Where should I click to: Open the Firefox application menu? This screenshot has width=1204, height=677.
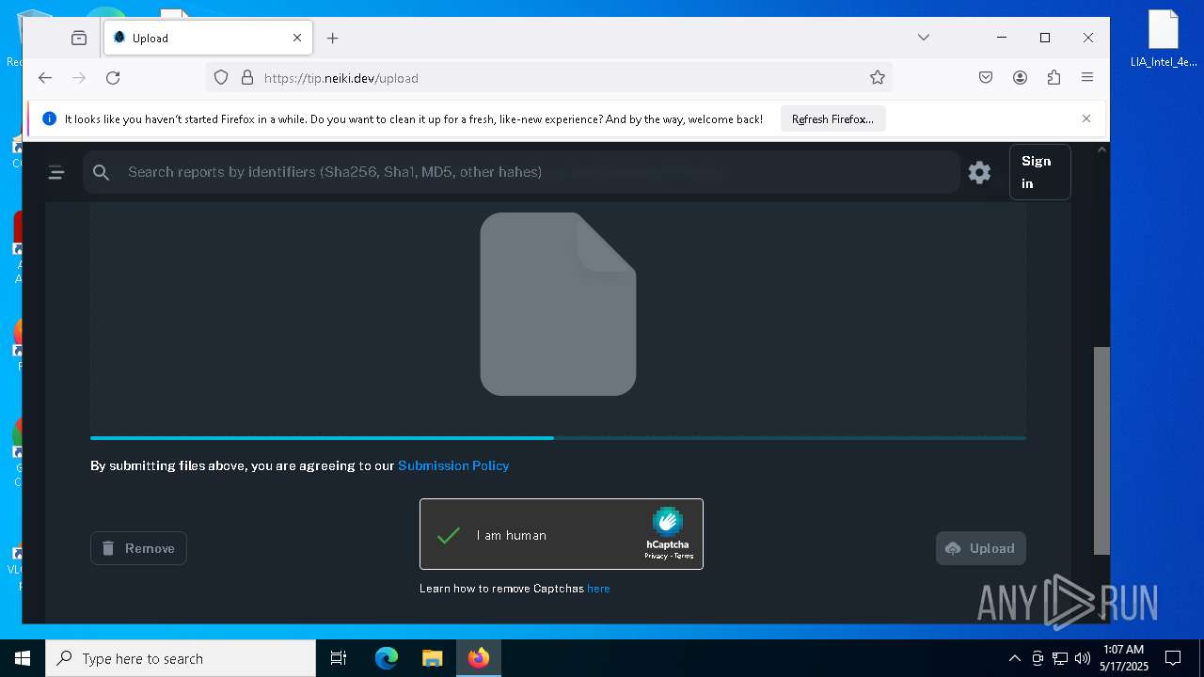click(x=1087, y=78)
